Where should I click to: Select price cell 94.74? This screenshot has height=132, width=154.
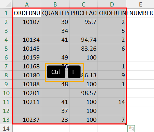point(84,40)
